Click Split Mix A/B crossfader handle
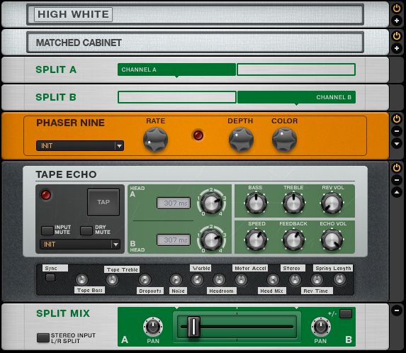Viewport: 406px width, 353px height. point(193,327)
